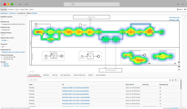This screenshot has height=109, width=187.
Task: Copy the search filter link
Action: click(x=173, y=80)
